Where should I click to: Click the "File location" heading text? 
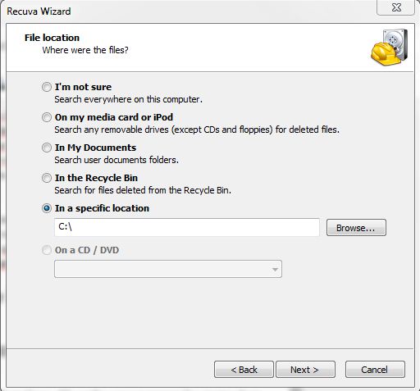click(52, 38)
